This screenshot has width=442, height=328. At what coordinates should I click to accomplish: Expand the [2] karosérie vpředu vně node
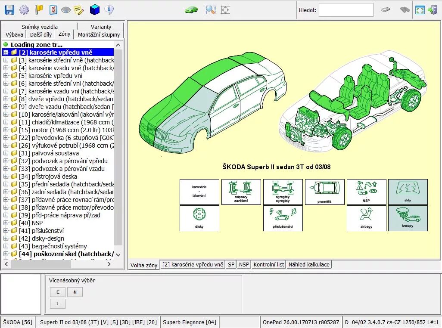(x=6, y=53)
